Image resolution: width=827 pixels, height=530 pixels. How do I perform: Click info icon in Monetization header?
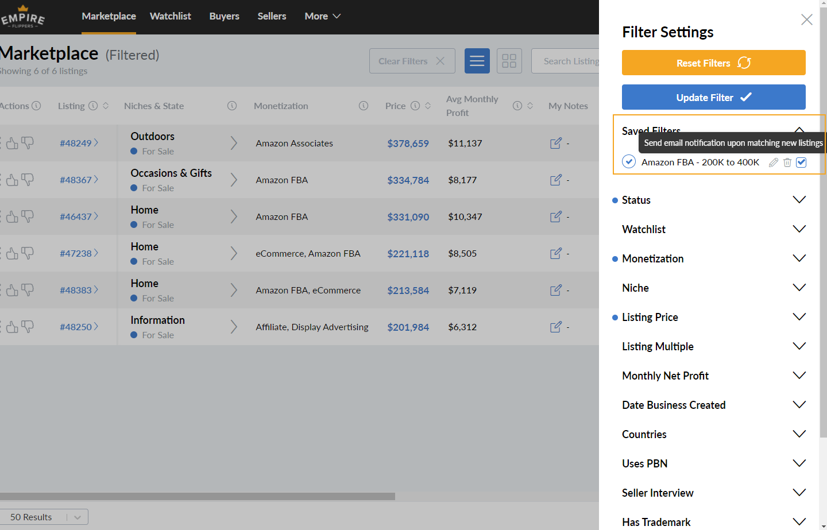364,106
